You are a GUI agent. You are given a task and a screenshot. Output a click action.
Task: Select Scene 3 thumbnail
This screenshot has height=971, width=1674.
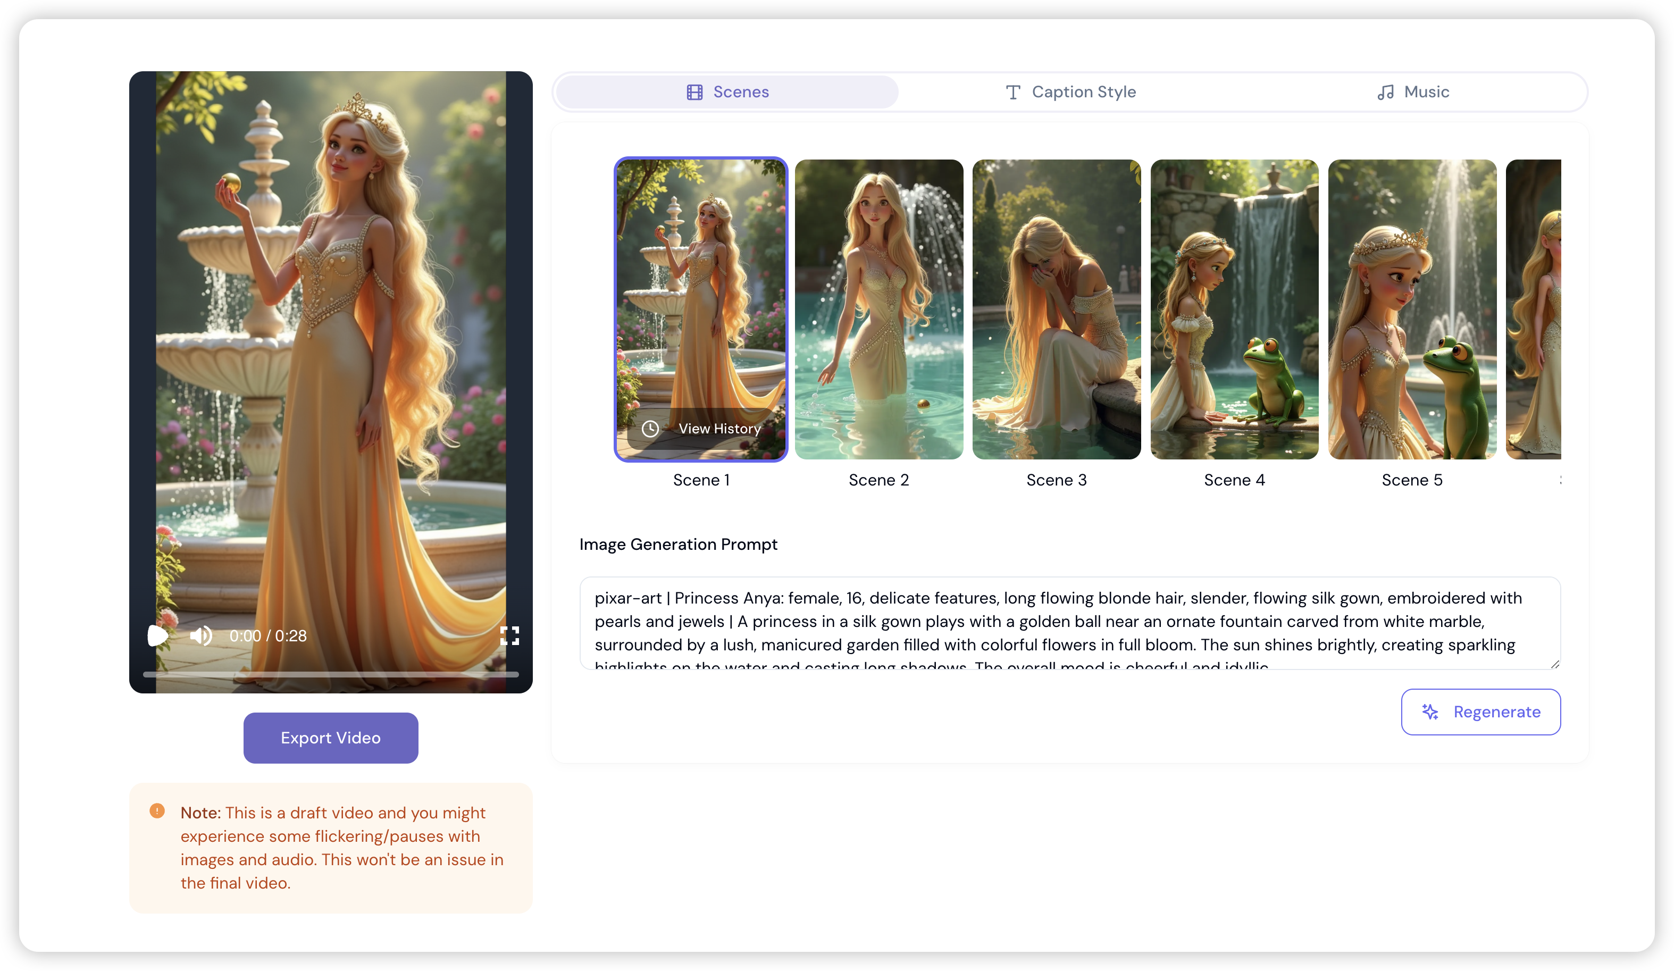1056,309
